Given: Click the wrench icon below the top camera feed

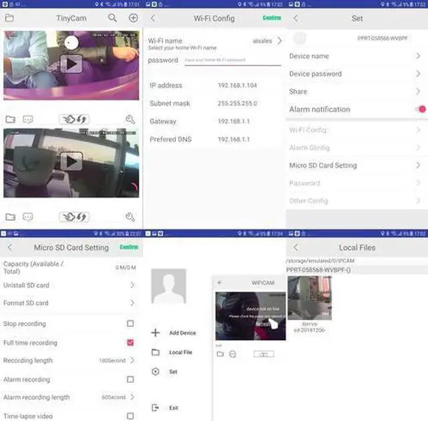Looking at the screenshot, I should [x=130, y=120].
